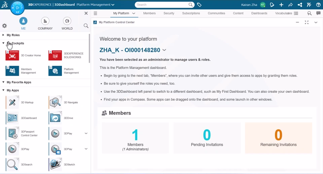Viewport: 323px width, 174px height.
Task: Open Compass settings gear
Action: point(4,26)
